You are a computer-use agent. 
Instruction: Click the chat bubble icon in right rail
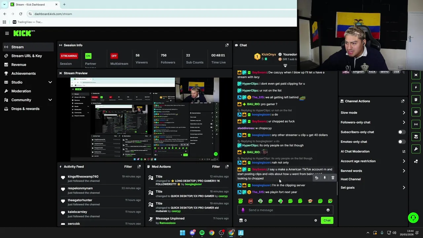[416, 112]
